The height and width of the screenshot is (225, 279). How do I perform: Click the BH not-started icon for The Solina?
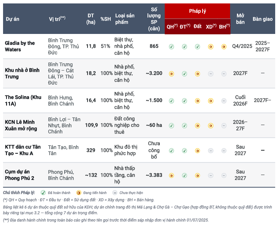coord(224,101)
